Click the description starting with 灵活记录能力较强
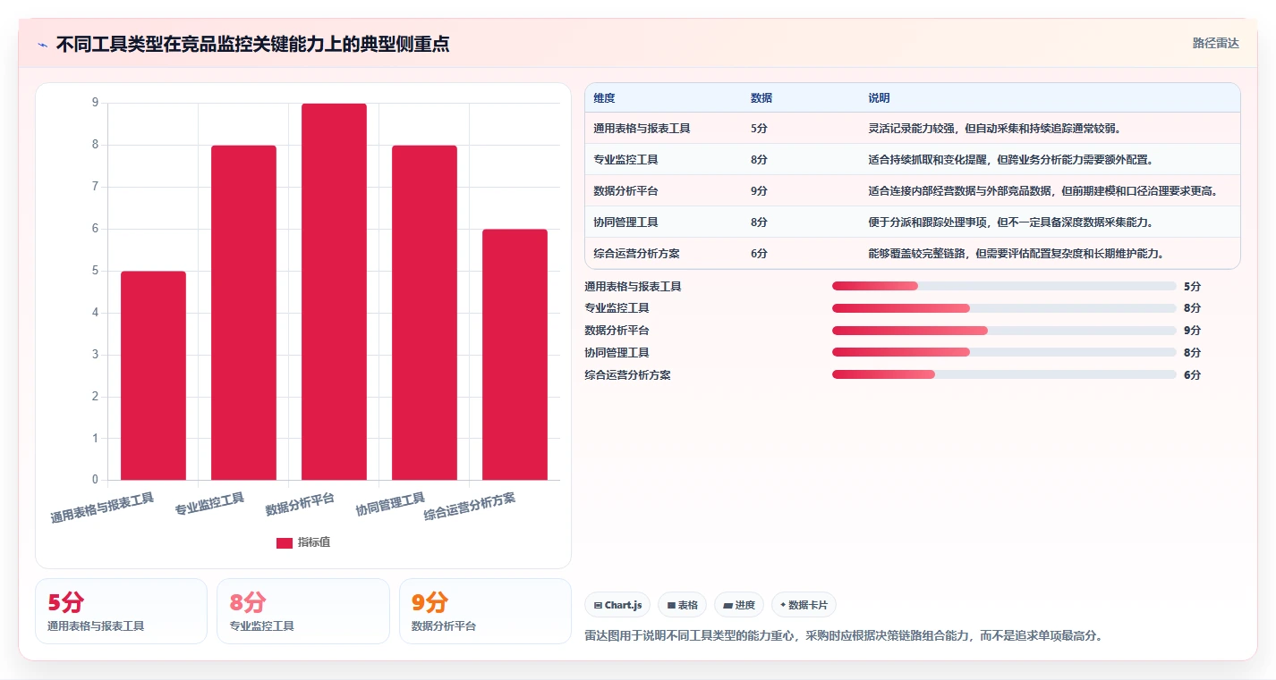This screenshot has height=680, width=1276. (x=994, y=129)
